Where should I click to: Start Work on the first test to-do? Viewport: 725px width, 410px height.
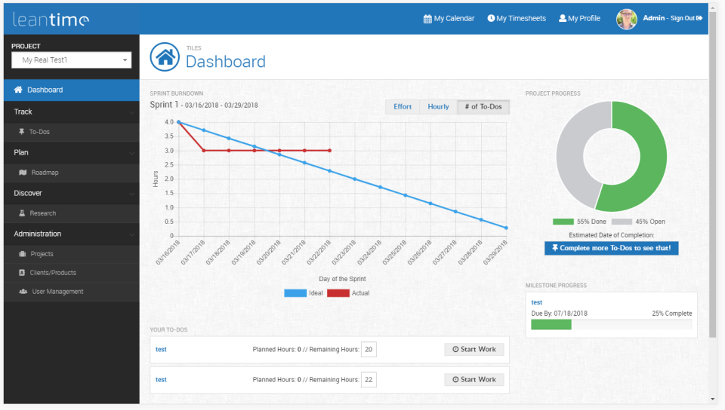(x=474, y=349)
